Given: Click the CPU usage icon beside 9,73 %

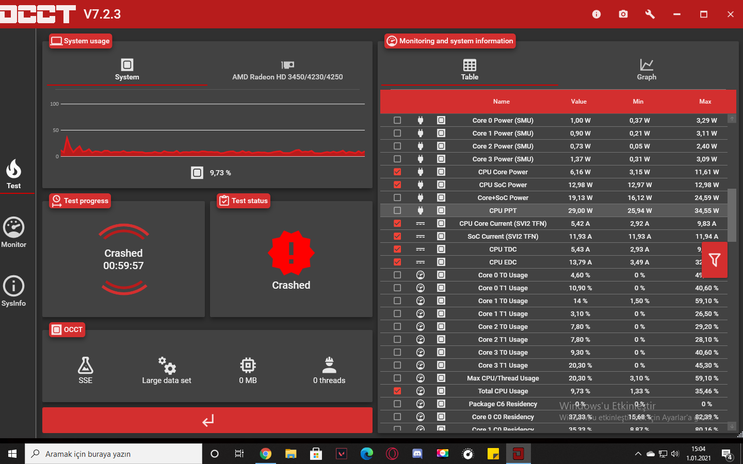Looking at the screenshot, I should click(x=197, y=173).
